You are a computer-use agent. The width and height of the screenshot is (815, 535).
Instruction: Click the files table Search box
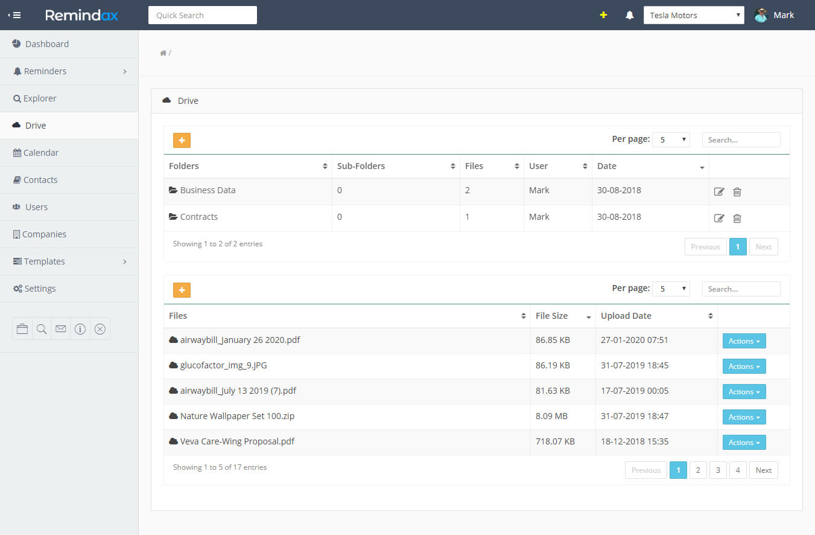[x=741, y=289]
